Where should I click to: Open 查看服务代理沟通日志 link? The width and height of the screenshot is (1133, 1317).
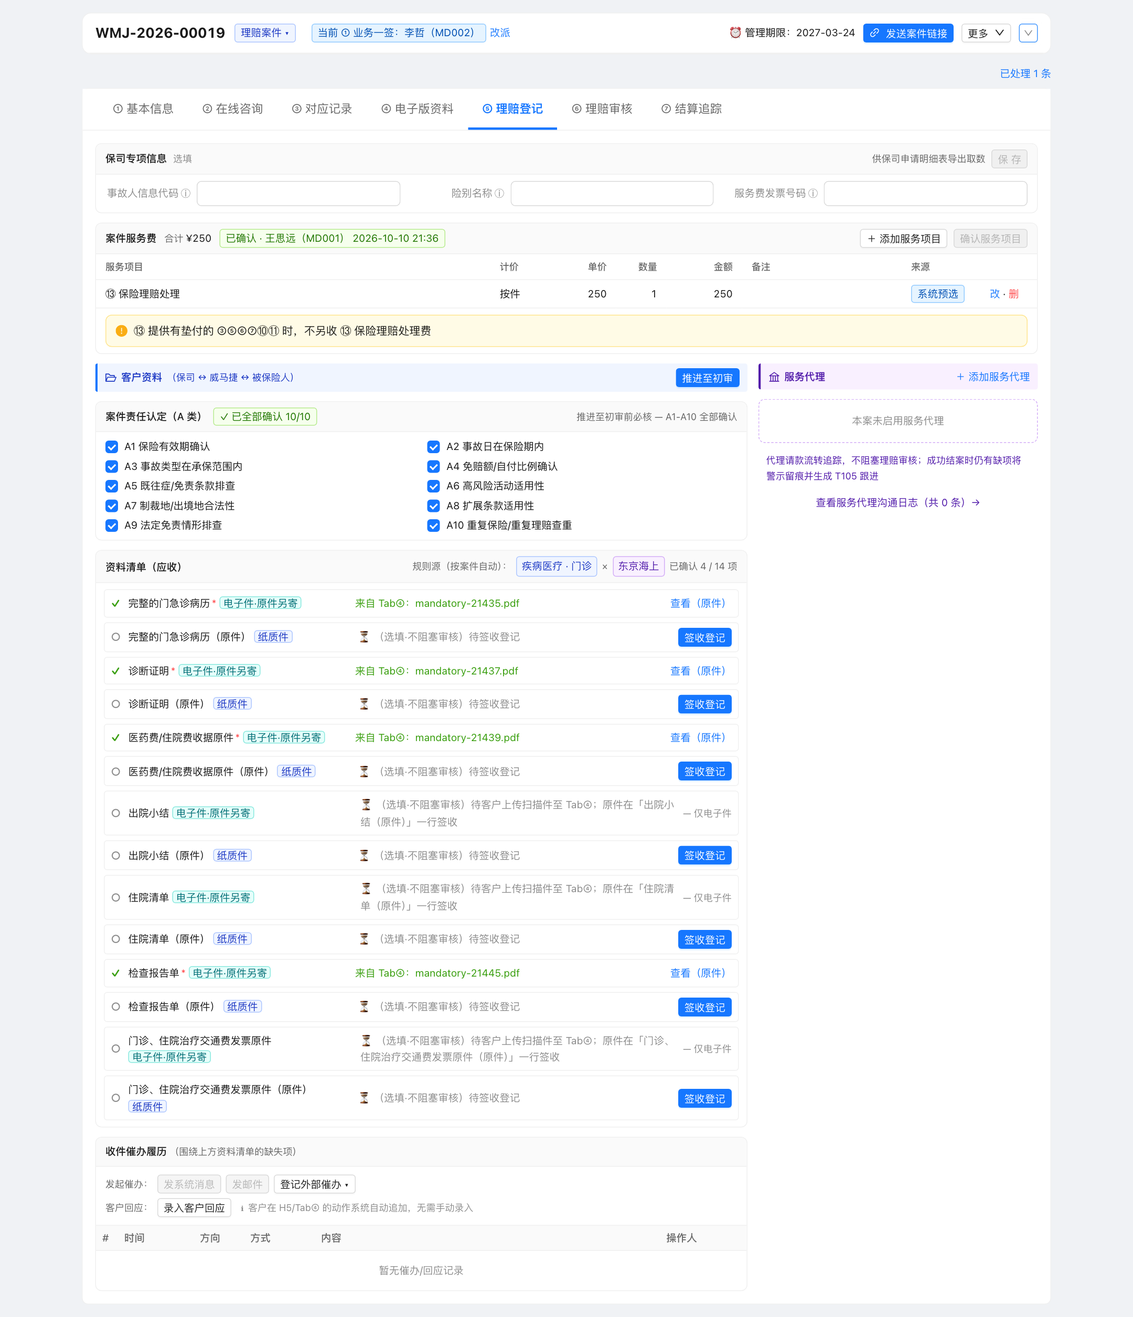point(898,502)
